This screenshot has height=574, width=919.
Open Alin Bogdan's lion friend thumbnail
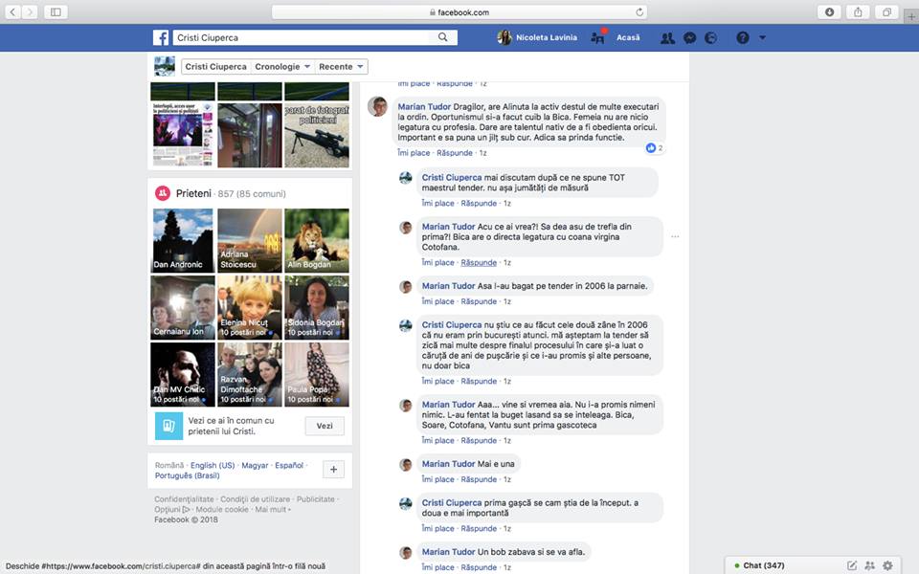click(317, 241)
